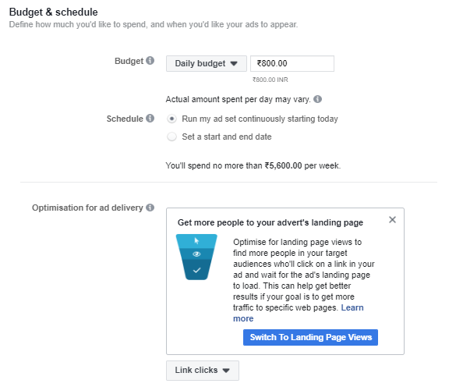Image resolution: width=456 pixels, height=387 pixels.
Task: Click the info icon next to Schedule
Action: [150, 119]
